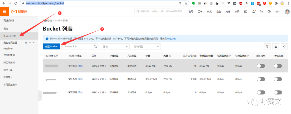Toggle 版本控制 for the 27.19 MB bucket

pyautogui.click(x=261, y=66)
